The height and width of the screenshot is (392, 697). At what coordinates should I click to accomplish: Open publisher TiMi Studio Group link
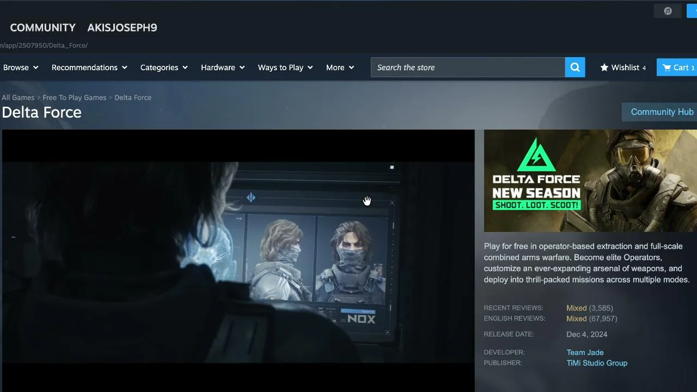[x=597, y=363]
